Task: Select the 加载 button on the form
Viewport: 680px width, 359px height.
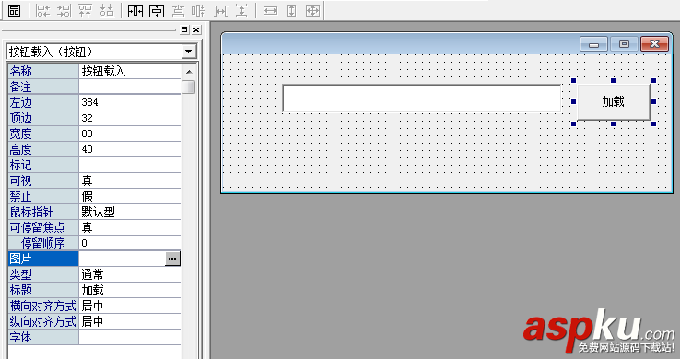Action: 614,102
